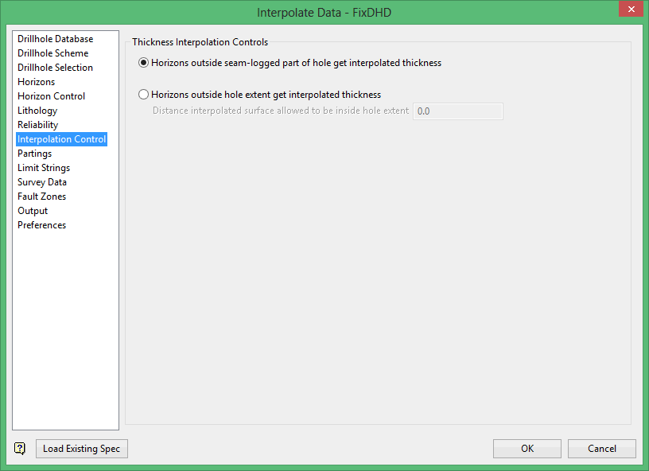The width and height of the screenshot is (649, 471).
Task: Open the Drillhole Scheme page
Action: pyautogui.click(x=53, y=53)
